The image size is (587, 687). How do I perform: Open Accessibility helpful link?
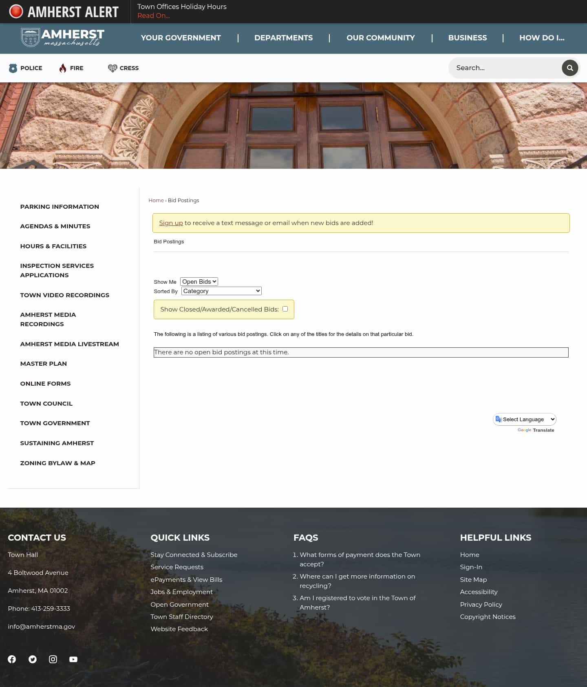coord(479,592)
